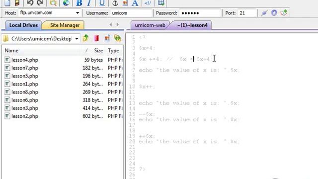This screenshot has height=179, width=318.
Task: Select lesson7.php in file list
Action: pos(24,68)
